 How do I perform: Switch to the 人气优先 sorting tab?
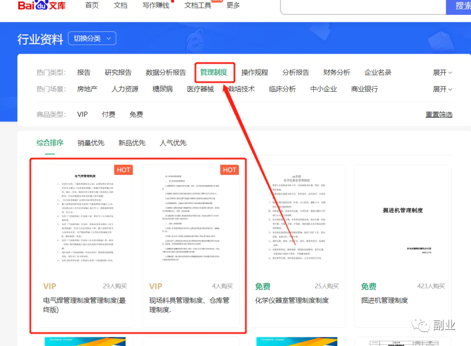click(173, 143)
